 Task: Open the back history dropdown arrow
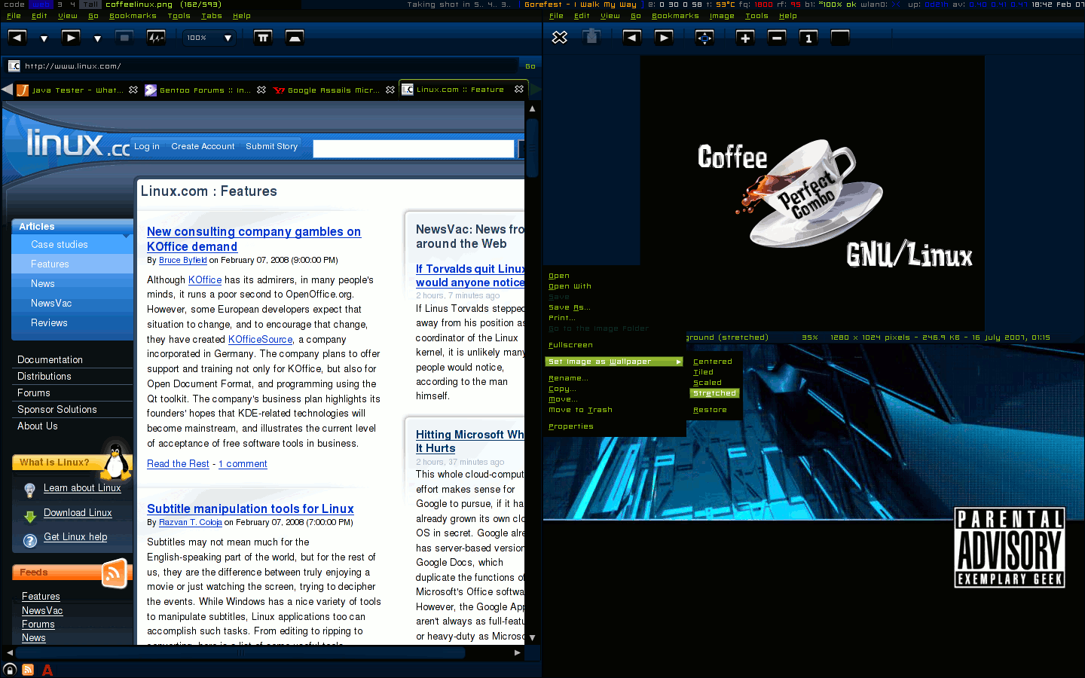tap(44, 38)
